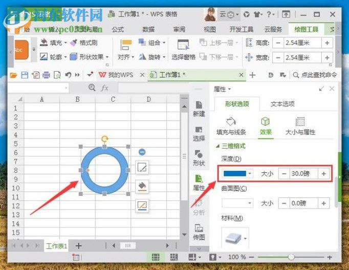This screenshot has height=270, width=349.
Task: Click the print preview icon
Action: 57,75
